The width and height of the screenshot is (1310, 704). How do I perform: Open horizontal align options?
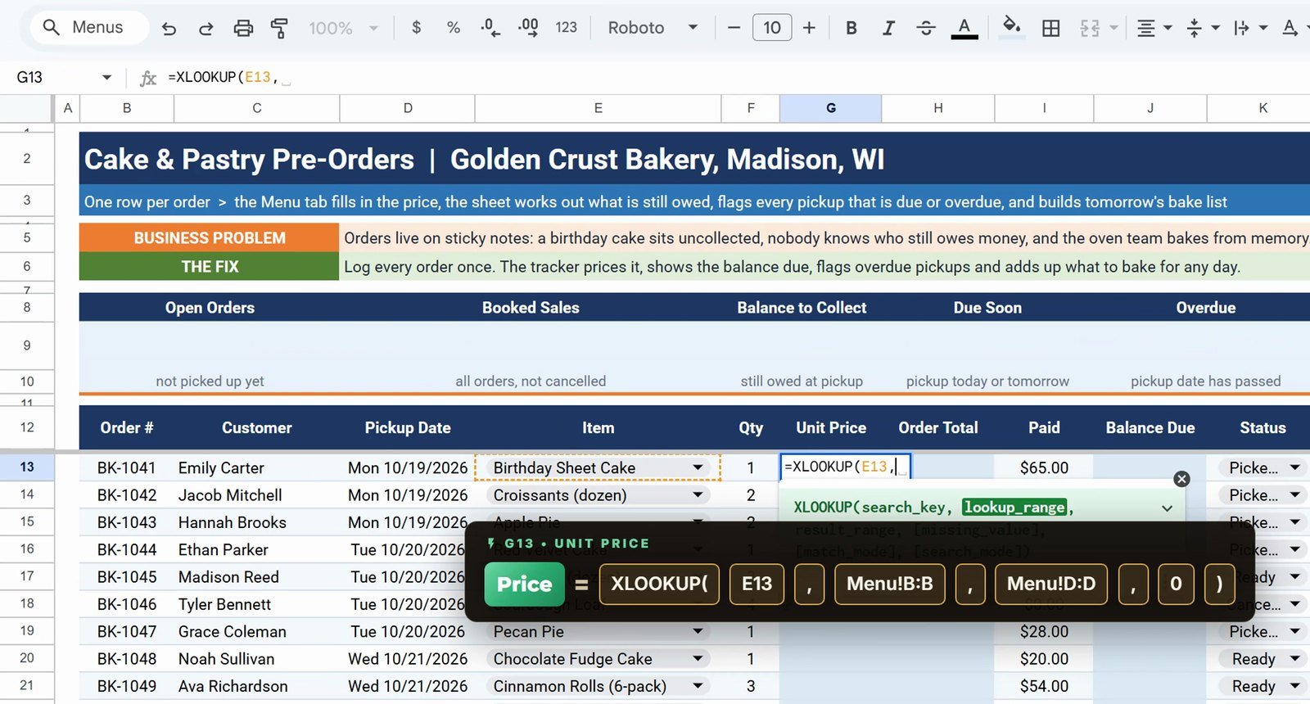click(x=1154, y=28)
